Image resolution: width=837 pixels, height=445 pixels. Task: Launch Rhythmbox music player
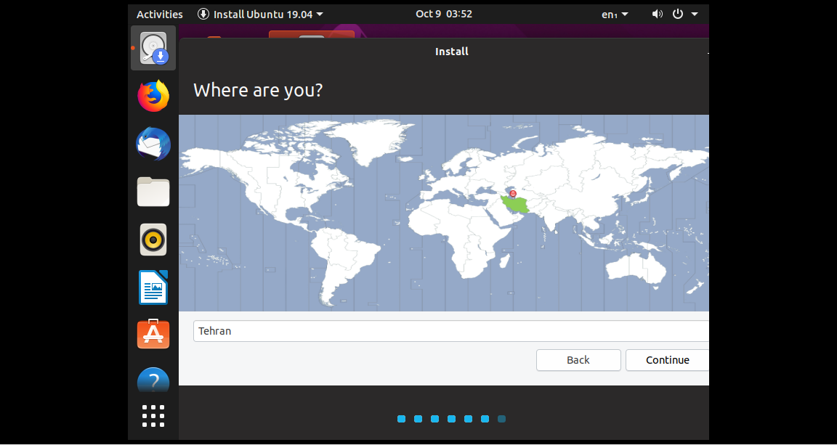point(153,240)
